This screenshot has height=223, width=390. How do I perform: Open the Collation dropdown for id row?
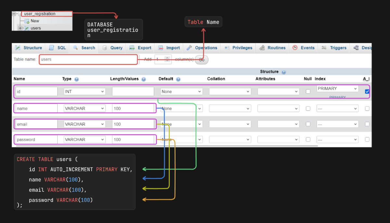click(x=230, y=91)
